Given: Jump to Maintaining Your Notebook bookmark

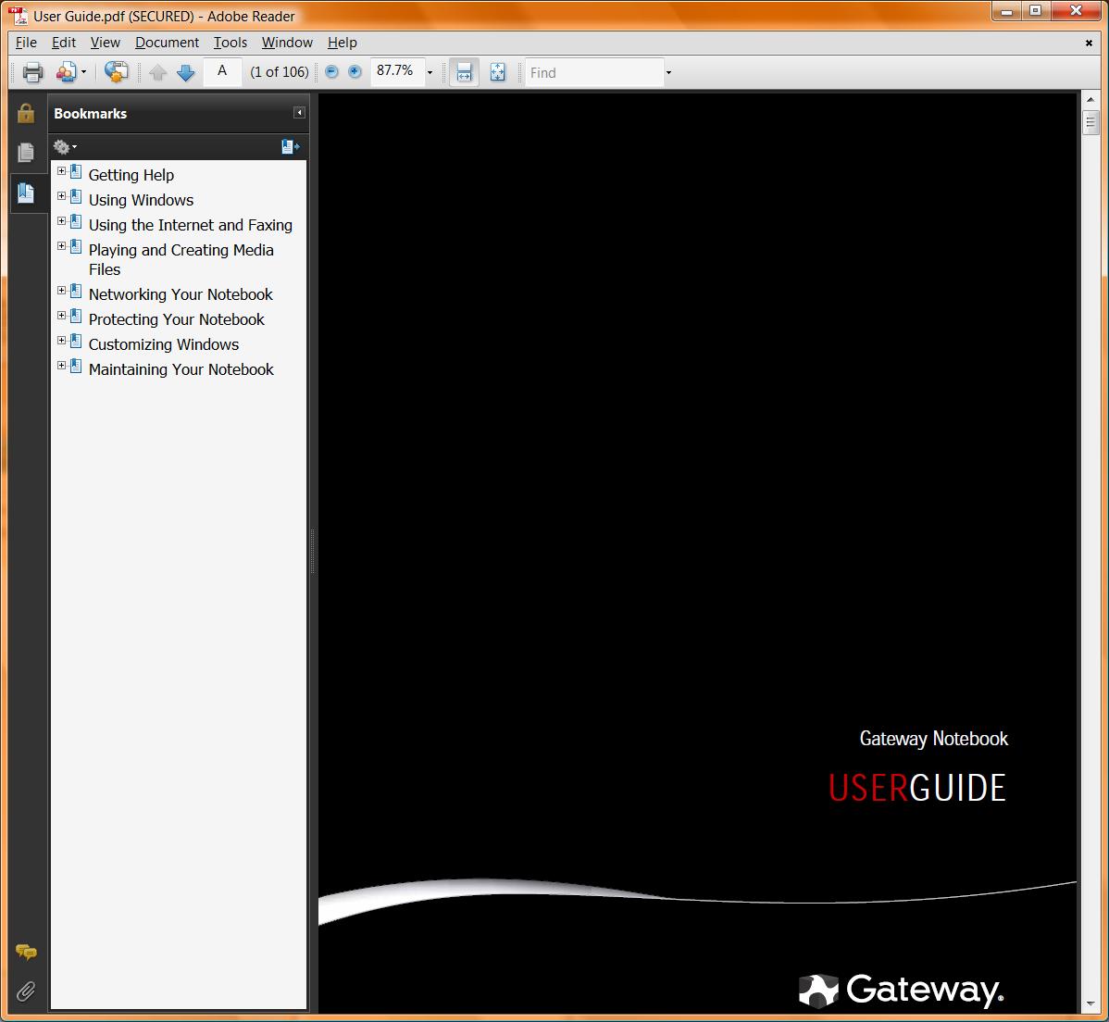Looking at the screenshot, I should [x=181, y=369].
